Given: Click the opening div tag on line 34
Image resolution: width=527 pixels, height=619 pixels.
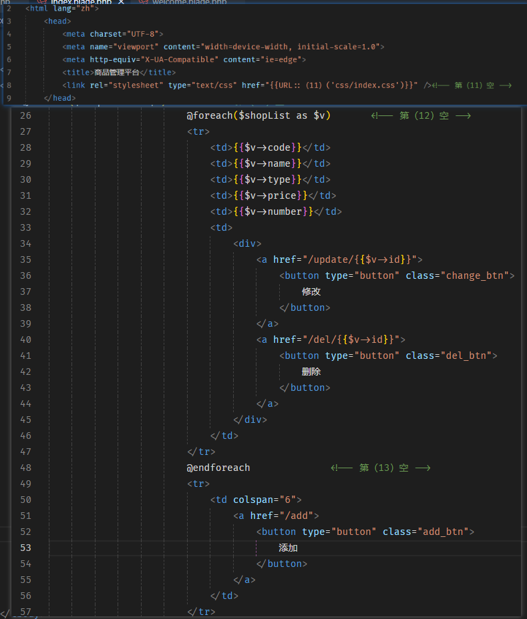Looking at the screenshot, I should click(248, 243).
